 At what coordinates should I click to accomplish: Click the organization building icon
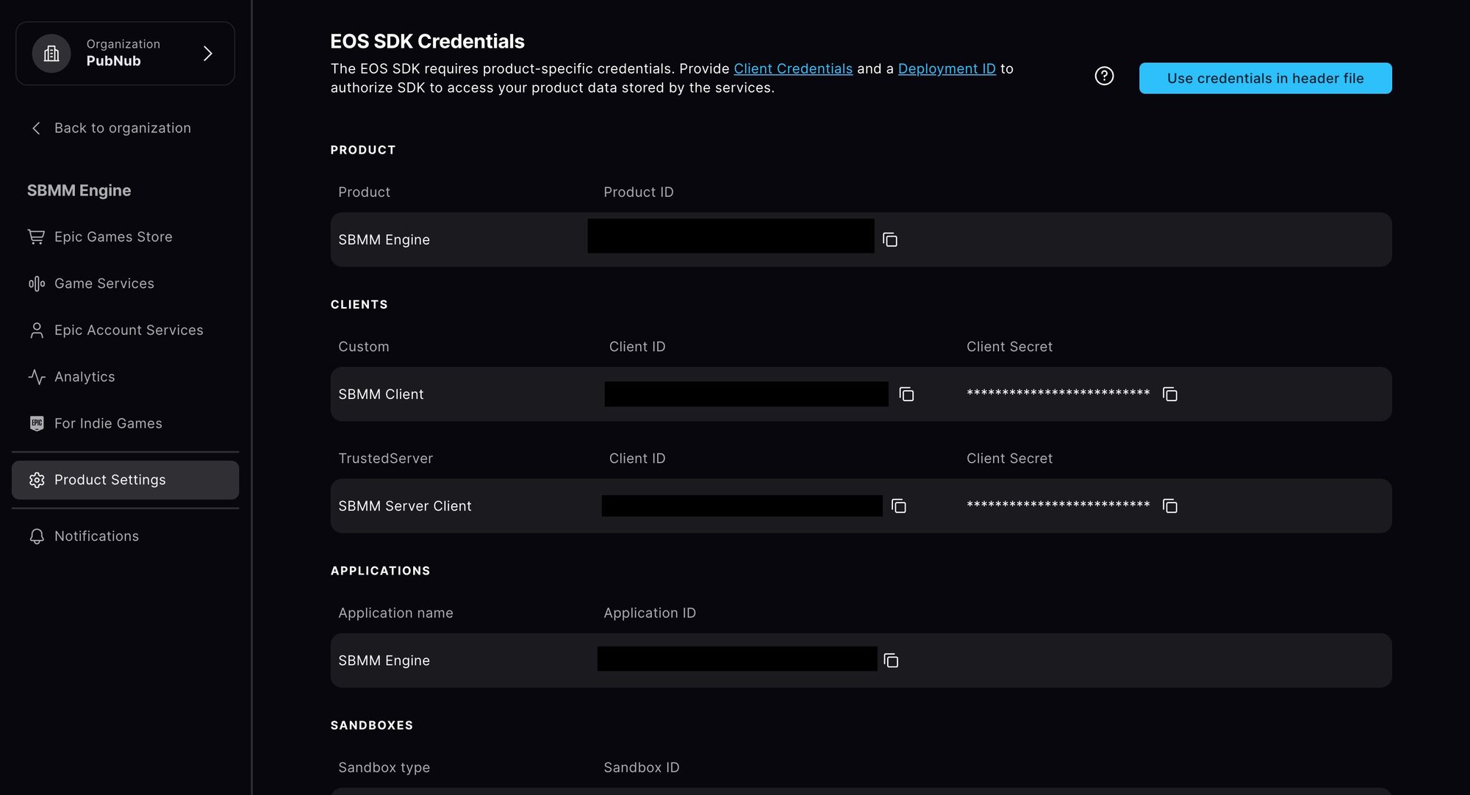tap(51, 54)
